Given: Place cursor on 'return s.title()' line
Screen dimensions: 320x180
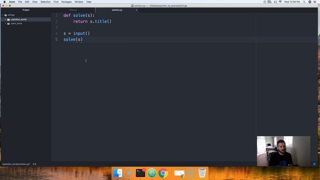Looking at the screenshot, I should coord(92,21).
